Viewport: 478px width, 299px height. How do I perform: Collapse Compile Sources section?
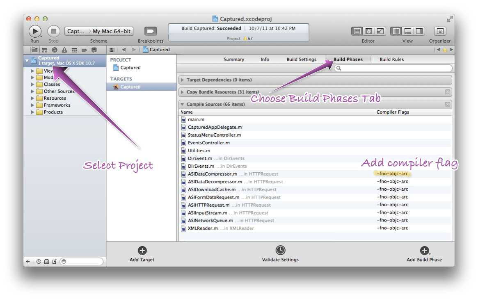[182, 104]
